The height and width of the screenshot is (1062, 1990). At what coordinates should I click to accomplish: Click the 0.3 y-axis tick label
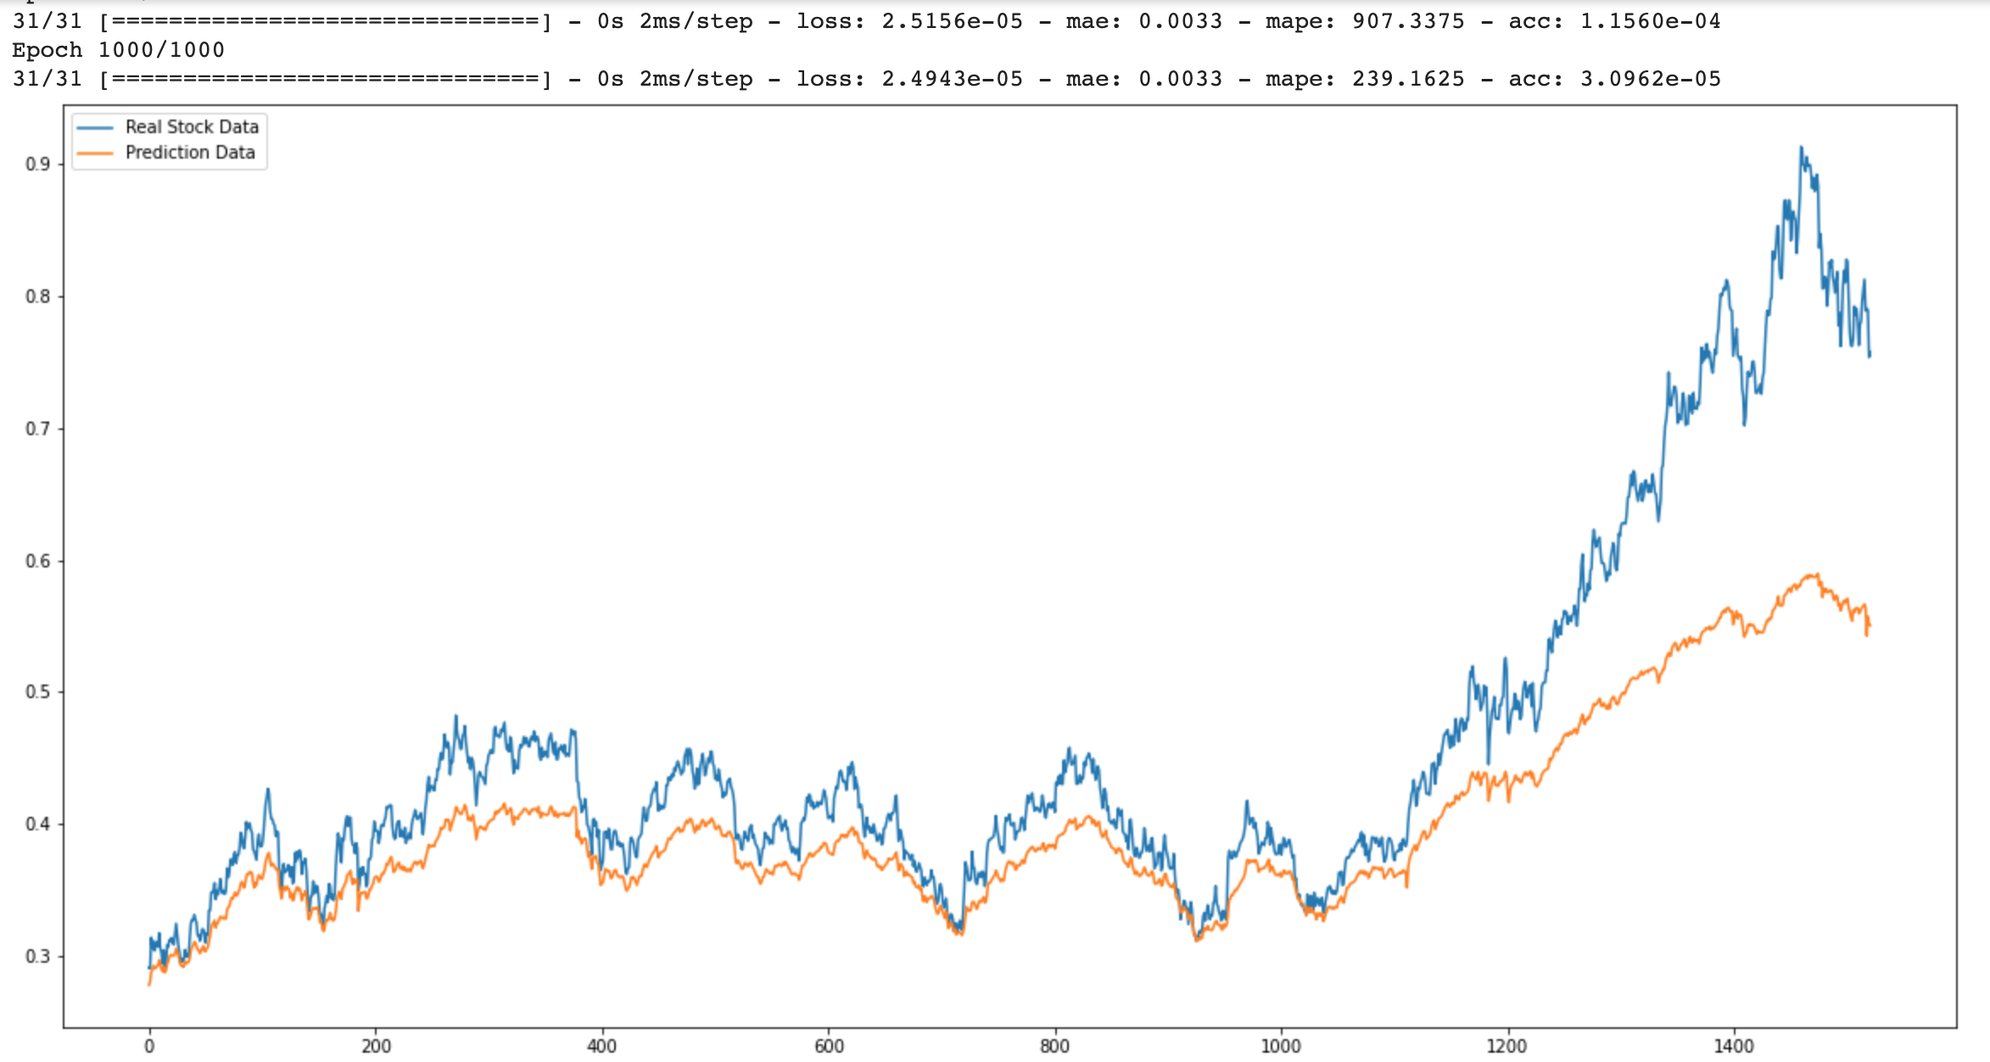(37, 957)
